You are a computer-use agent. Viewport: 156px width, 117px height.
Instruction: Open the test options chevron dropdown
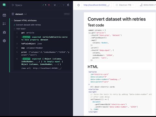[63, 5]
